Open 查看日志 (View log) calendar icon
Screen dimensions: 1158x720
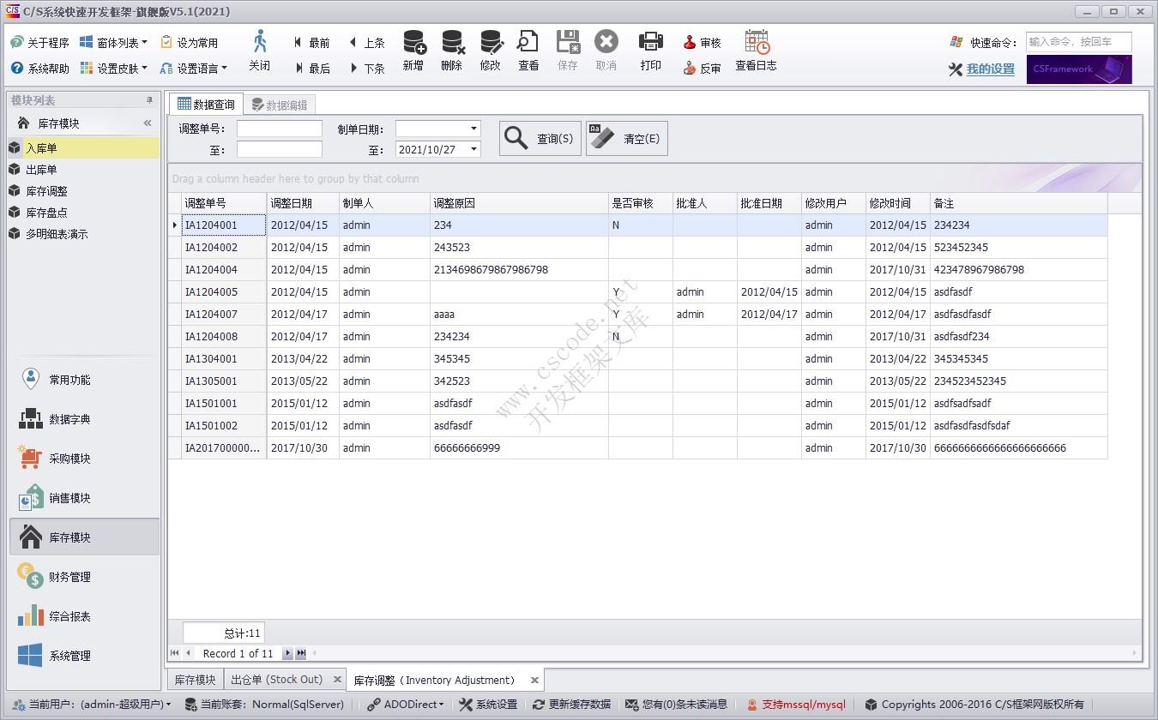pyautogui.click(x=756, y=43)
